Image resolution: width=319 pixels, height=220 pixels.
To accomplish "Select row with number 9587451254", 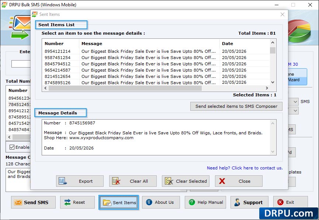I will [156, 58].
